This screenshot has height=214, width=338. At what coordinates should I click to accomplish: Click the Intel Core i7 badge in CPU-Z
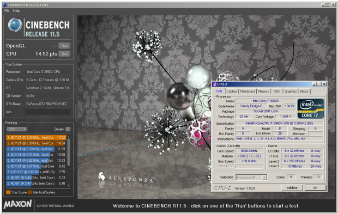(311, 108)
